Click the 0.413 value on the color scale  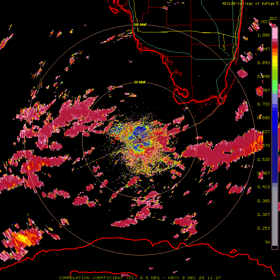coord(264,187)
